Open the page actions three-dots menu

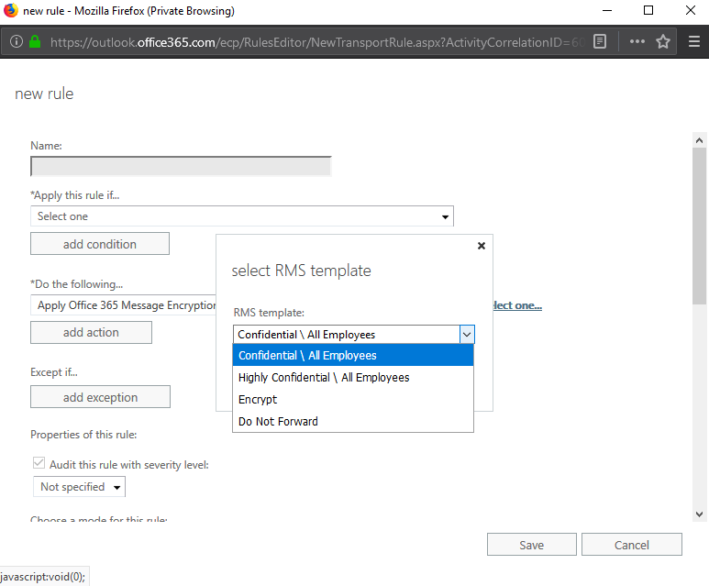pos(637,41)
